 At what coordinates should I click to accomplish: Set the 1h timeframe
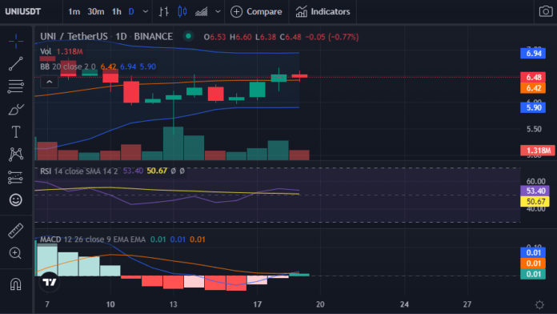coord(117,12)
